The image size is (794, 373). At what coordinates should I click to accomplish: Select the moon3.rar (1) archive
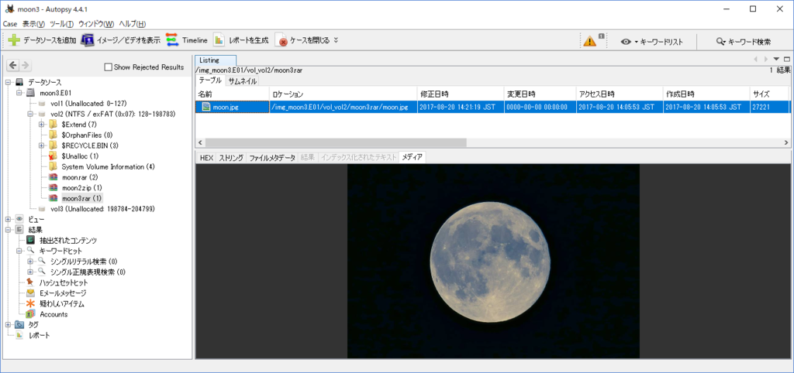tap(82, 198)
